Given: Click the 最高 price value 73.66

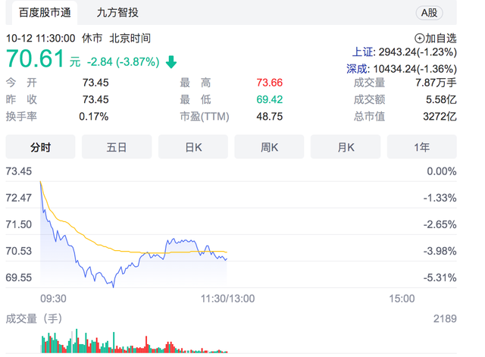Looking at the screenshot, I should 269,83.
